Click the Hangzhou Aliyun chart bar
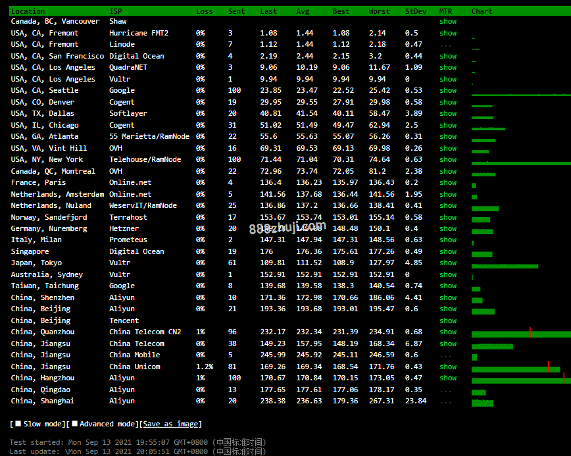Viewport: 571px width, 456px height. click(521, 380)
